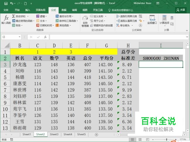Viewport: 190px width, 142px height.
Task: Click the Evaluate Formula icon
Action: tap(140, 25)
